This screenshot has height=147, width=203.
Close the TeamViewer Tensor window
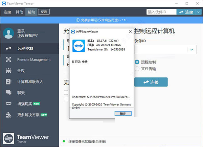198,3
